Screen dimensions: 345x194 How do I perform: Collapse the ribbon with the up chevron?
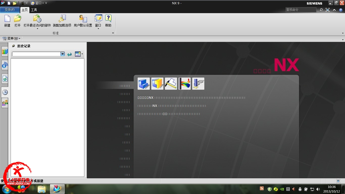[334, 10]
